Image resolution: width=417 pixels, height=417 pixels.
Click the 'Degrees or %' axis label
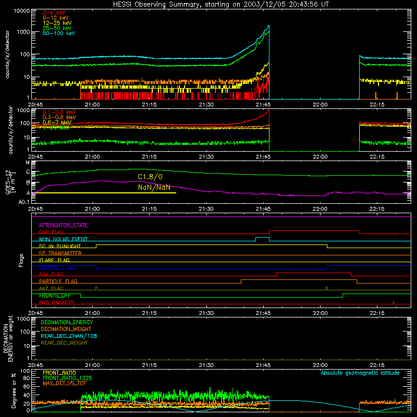[x=14, y=390]
